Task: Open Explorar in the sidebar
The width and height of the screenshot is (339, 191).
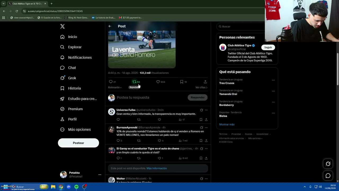Action: [x=71, y=47]
